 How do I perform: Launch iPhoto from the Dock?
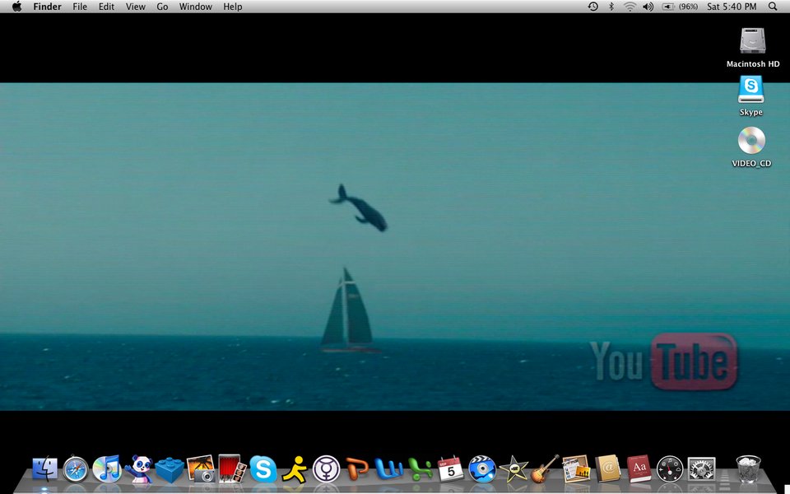point(201,468)
